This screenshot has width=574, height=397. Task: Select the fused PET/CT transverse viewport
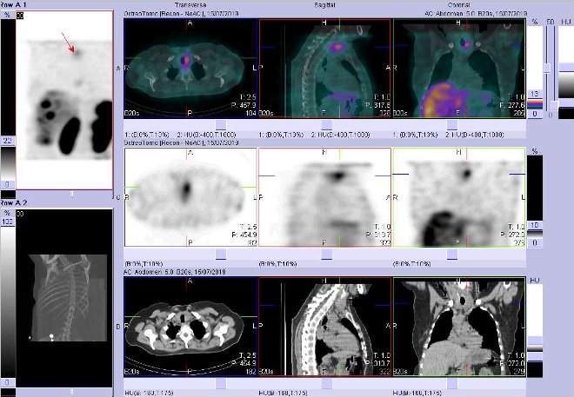191,68
